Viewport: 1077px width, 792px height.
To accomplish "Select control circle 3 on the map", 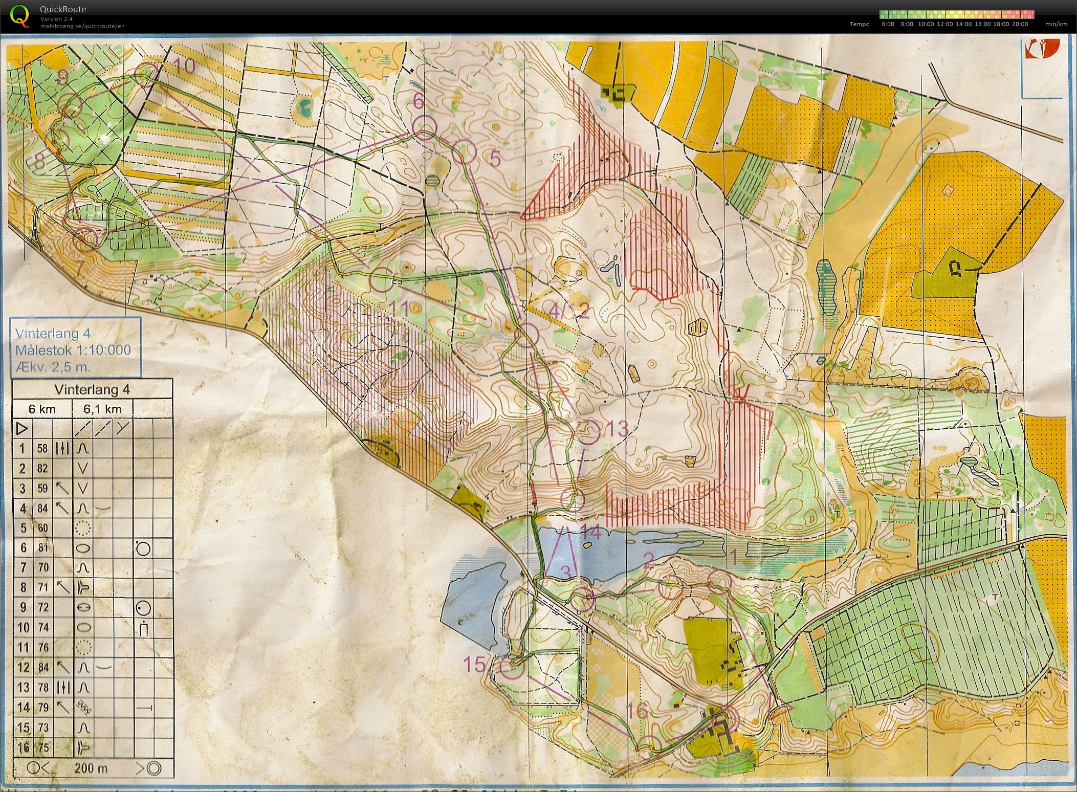I will pyautogui.click(x=582, y=600).
